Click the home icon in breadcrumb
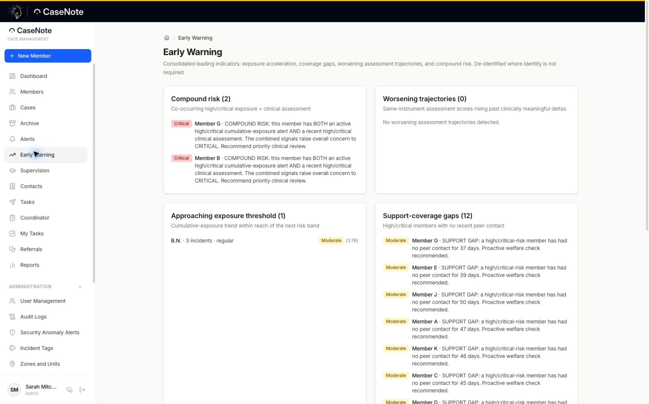649x404 pixels. coord(167,38)
